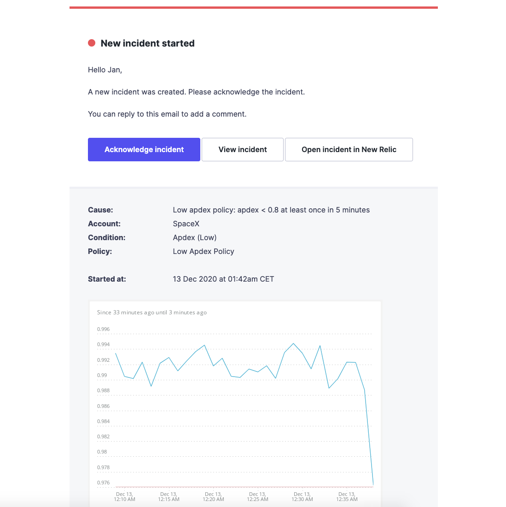
Task: Click the Acknowledge incident button
Action: coord(144,149)
